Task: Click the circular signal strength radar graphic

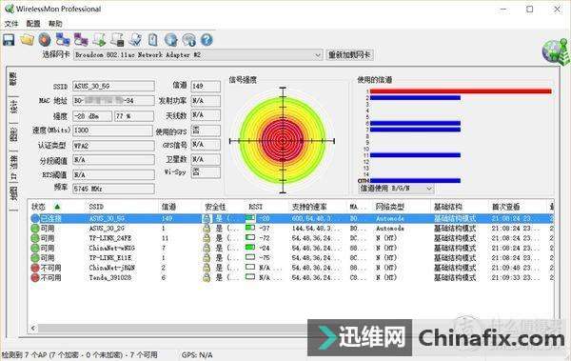Action: pyautogui.click(x=283, y=140)
